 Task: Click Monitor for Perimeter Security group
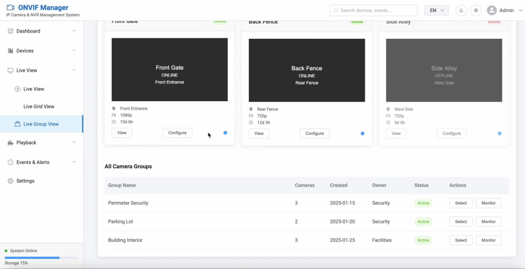[x=488, y=203]
